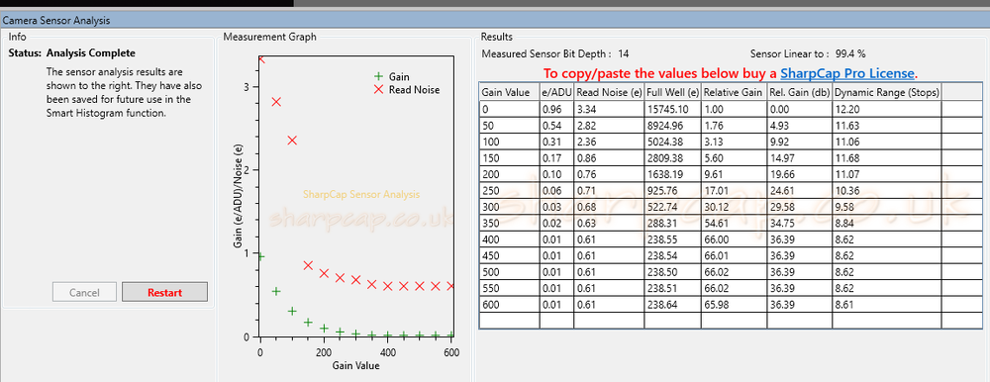Click the greyed-out Cancel button
990x382 pixels.
84,292
